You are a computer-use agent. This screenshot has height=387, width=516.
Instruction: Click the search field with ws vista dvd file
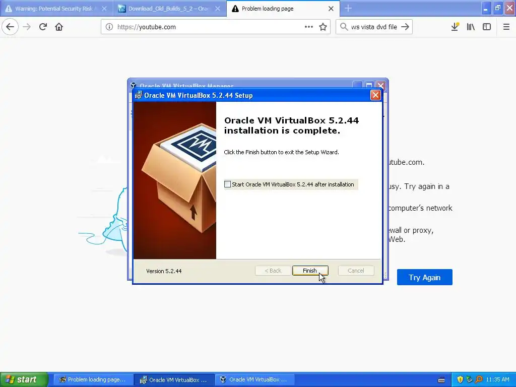374,27
